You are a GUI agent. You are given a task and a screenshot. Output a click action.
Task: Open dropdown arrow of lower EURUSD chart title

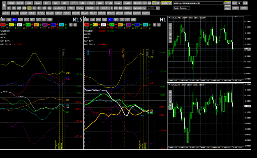point(169,85)
